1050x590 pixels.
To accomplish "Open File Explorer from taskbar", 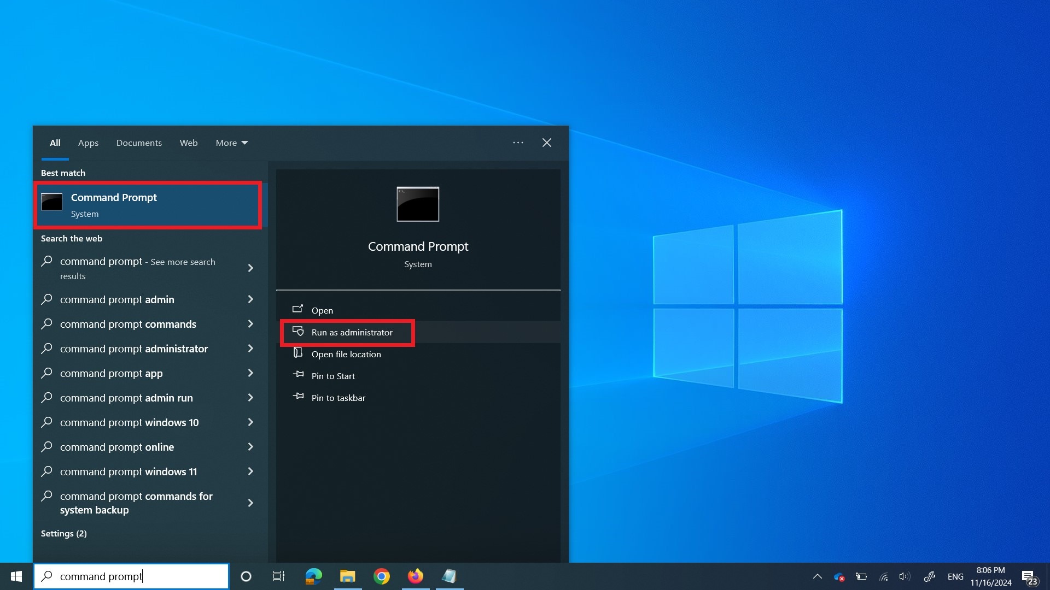I will (x=347, y=576).
